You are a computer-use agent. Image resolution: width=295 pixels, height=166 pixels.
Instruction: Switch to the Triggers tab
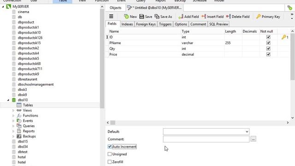coord(165,24)
